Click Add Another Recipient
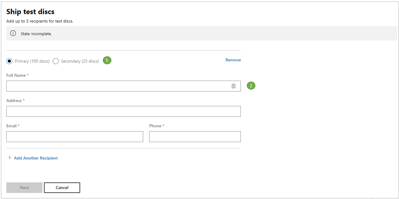The height and width of the screenshot is (199, 399). coord(36,158)
